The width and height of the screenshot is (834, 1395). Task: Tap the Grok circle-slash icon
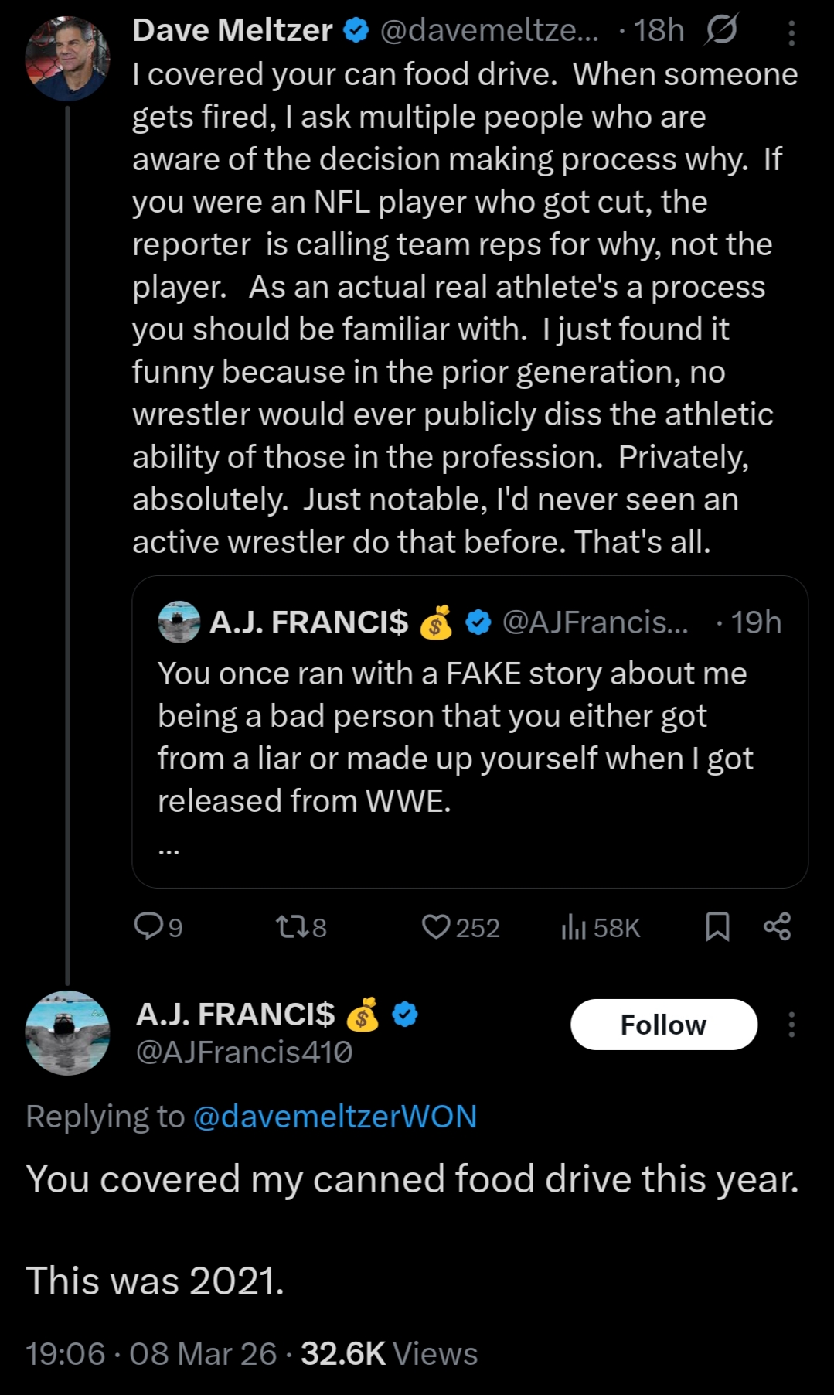pos(721,31)
